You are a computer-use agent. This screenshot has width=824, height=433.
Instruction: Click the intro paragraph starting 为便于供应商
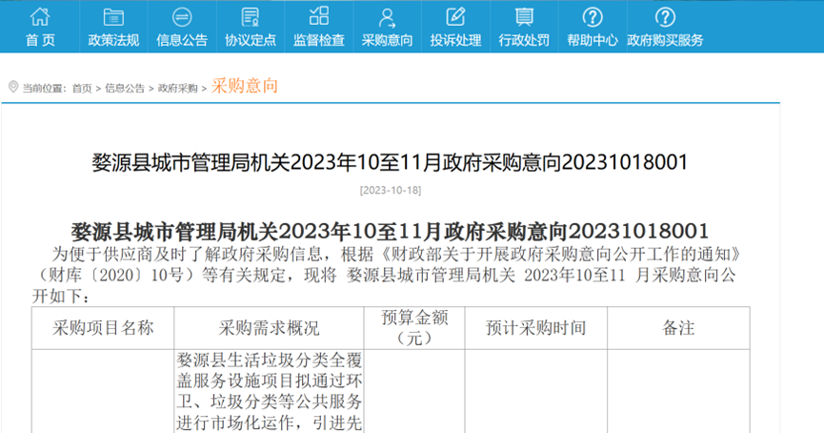(x=387, y=276)
